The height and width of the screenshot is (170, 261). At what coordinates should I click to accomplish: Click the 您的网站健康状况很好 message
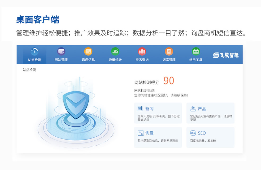[161, 95]
